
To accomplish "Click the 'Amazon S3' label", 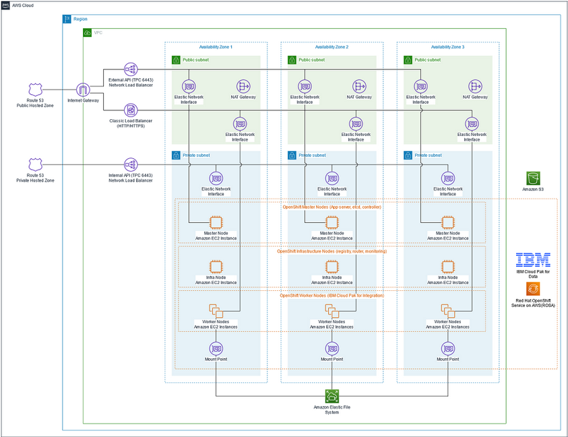I will click(x=533, y=189).
